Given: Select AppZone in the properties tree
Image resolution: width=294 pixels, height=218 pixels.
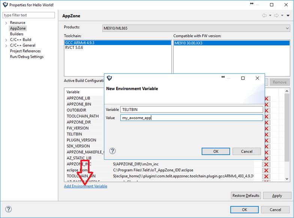Looking at the screenshot, I should click(18, 29).
